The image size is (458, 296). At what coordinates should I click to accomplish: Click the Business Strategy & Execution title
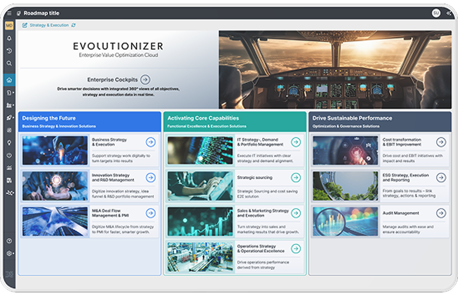click(109, 142)
